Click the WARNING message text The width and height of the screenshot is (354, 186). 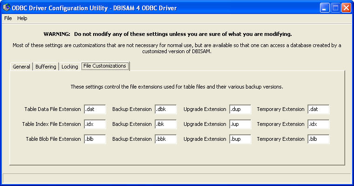(168, 34)
